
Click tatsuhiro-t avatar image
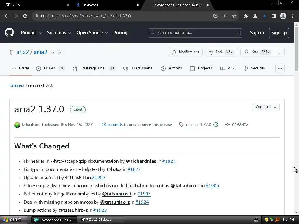17,125
